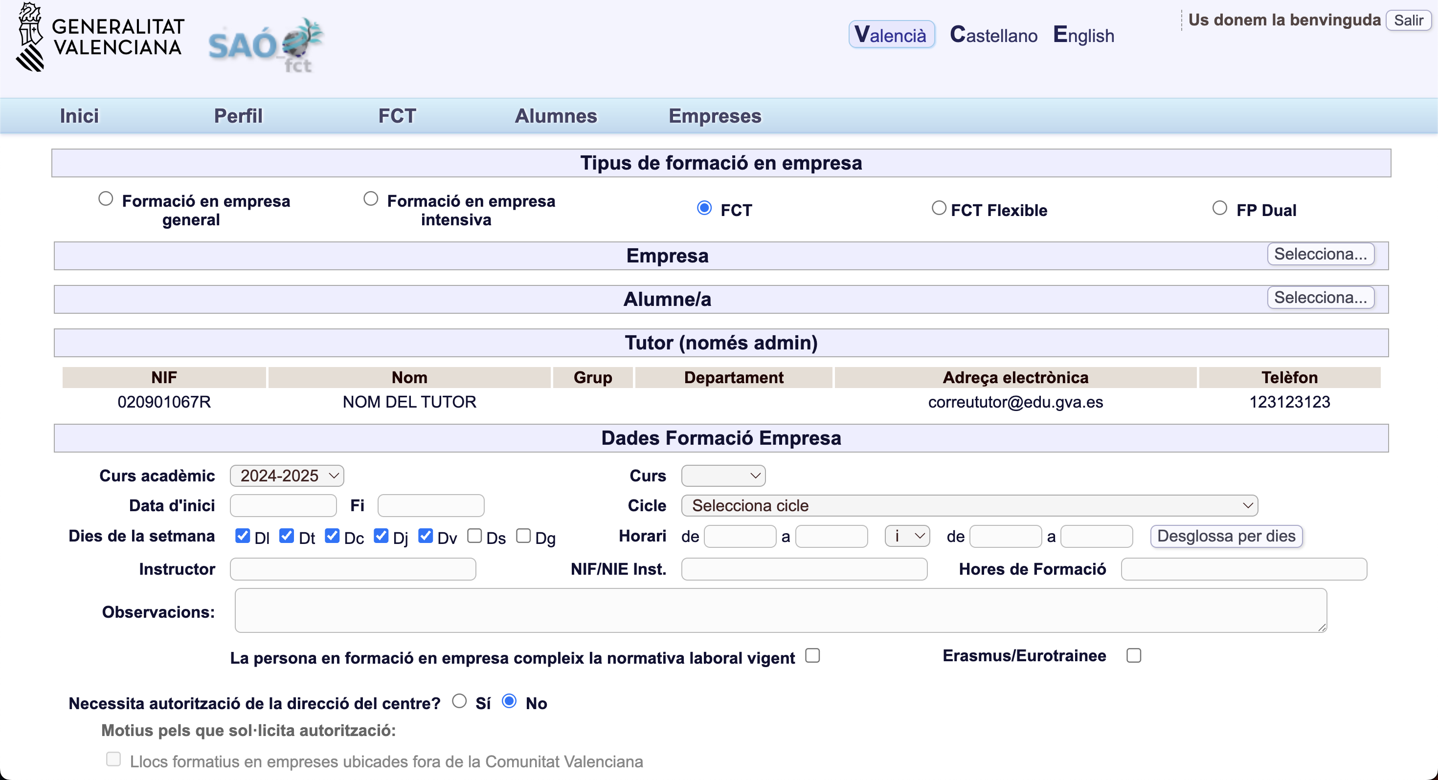Click the Salir logout button
1438x780 pixels.
click(x=1408, y=21)
